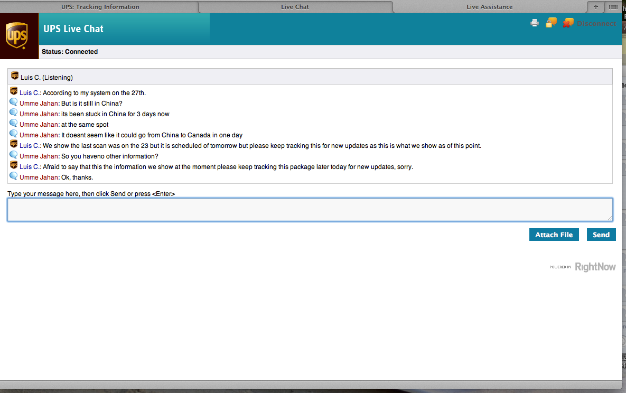
Task: Click bubble icon on 'But is it still in China?'
Action: 14,102
